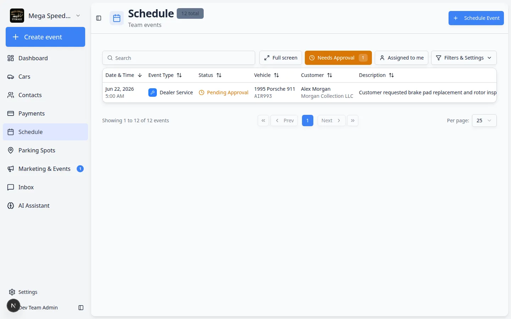The image size is (511, 319).
Task: Open the Filters & Settings dropdown
Action: (x=464, y=58)
